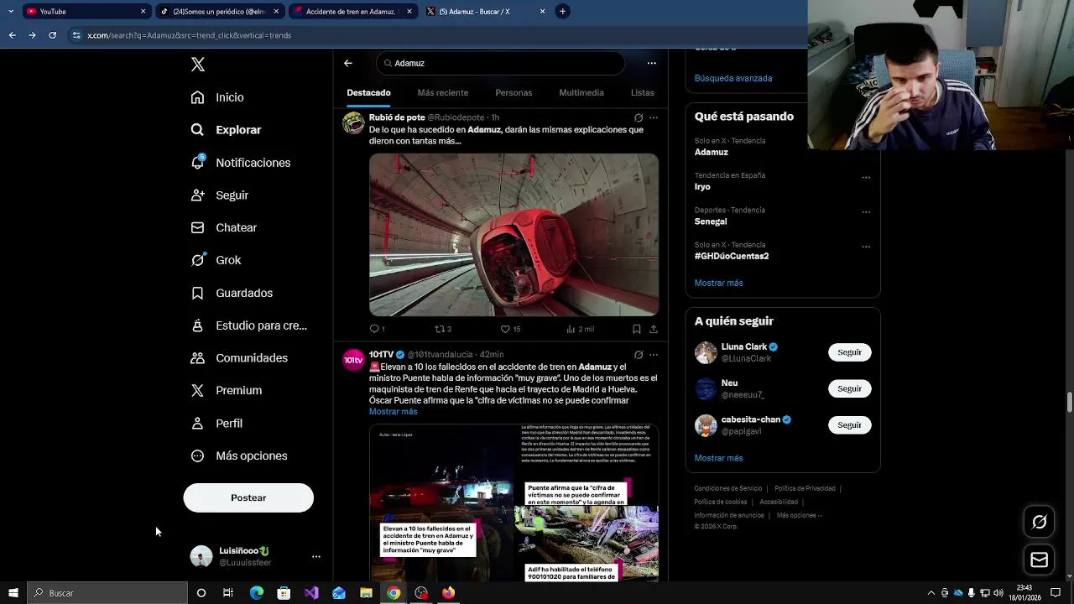Open Comunidades icon
The height and width of the screenshot is (604, 1074).
click(197, 358)
